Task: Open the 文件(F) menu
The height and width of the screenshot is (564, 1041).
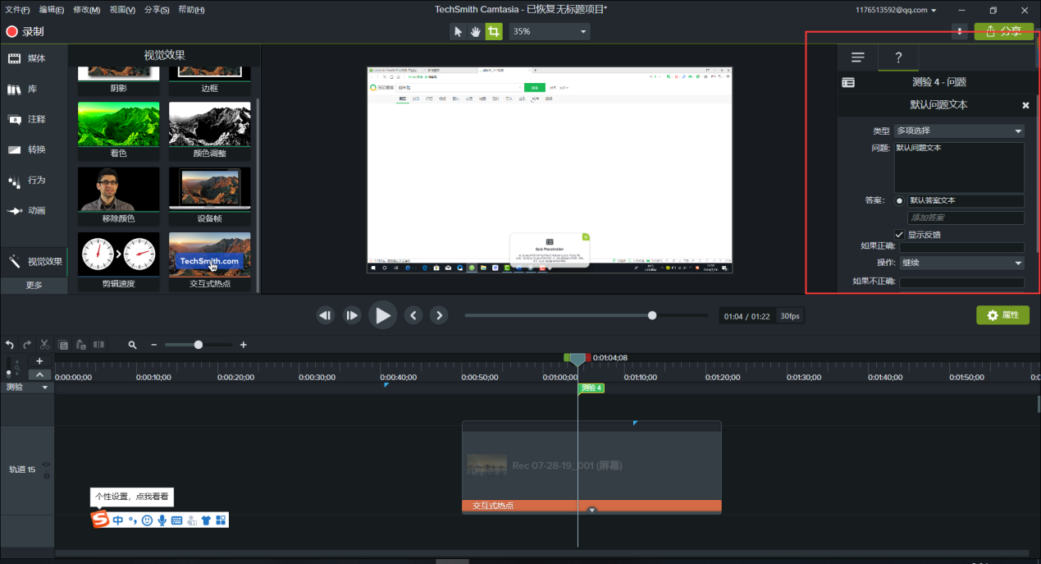Action: [x=16, y=10]
